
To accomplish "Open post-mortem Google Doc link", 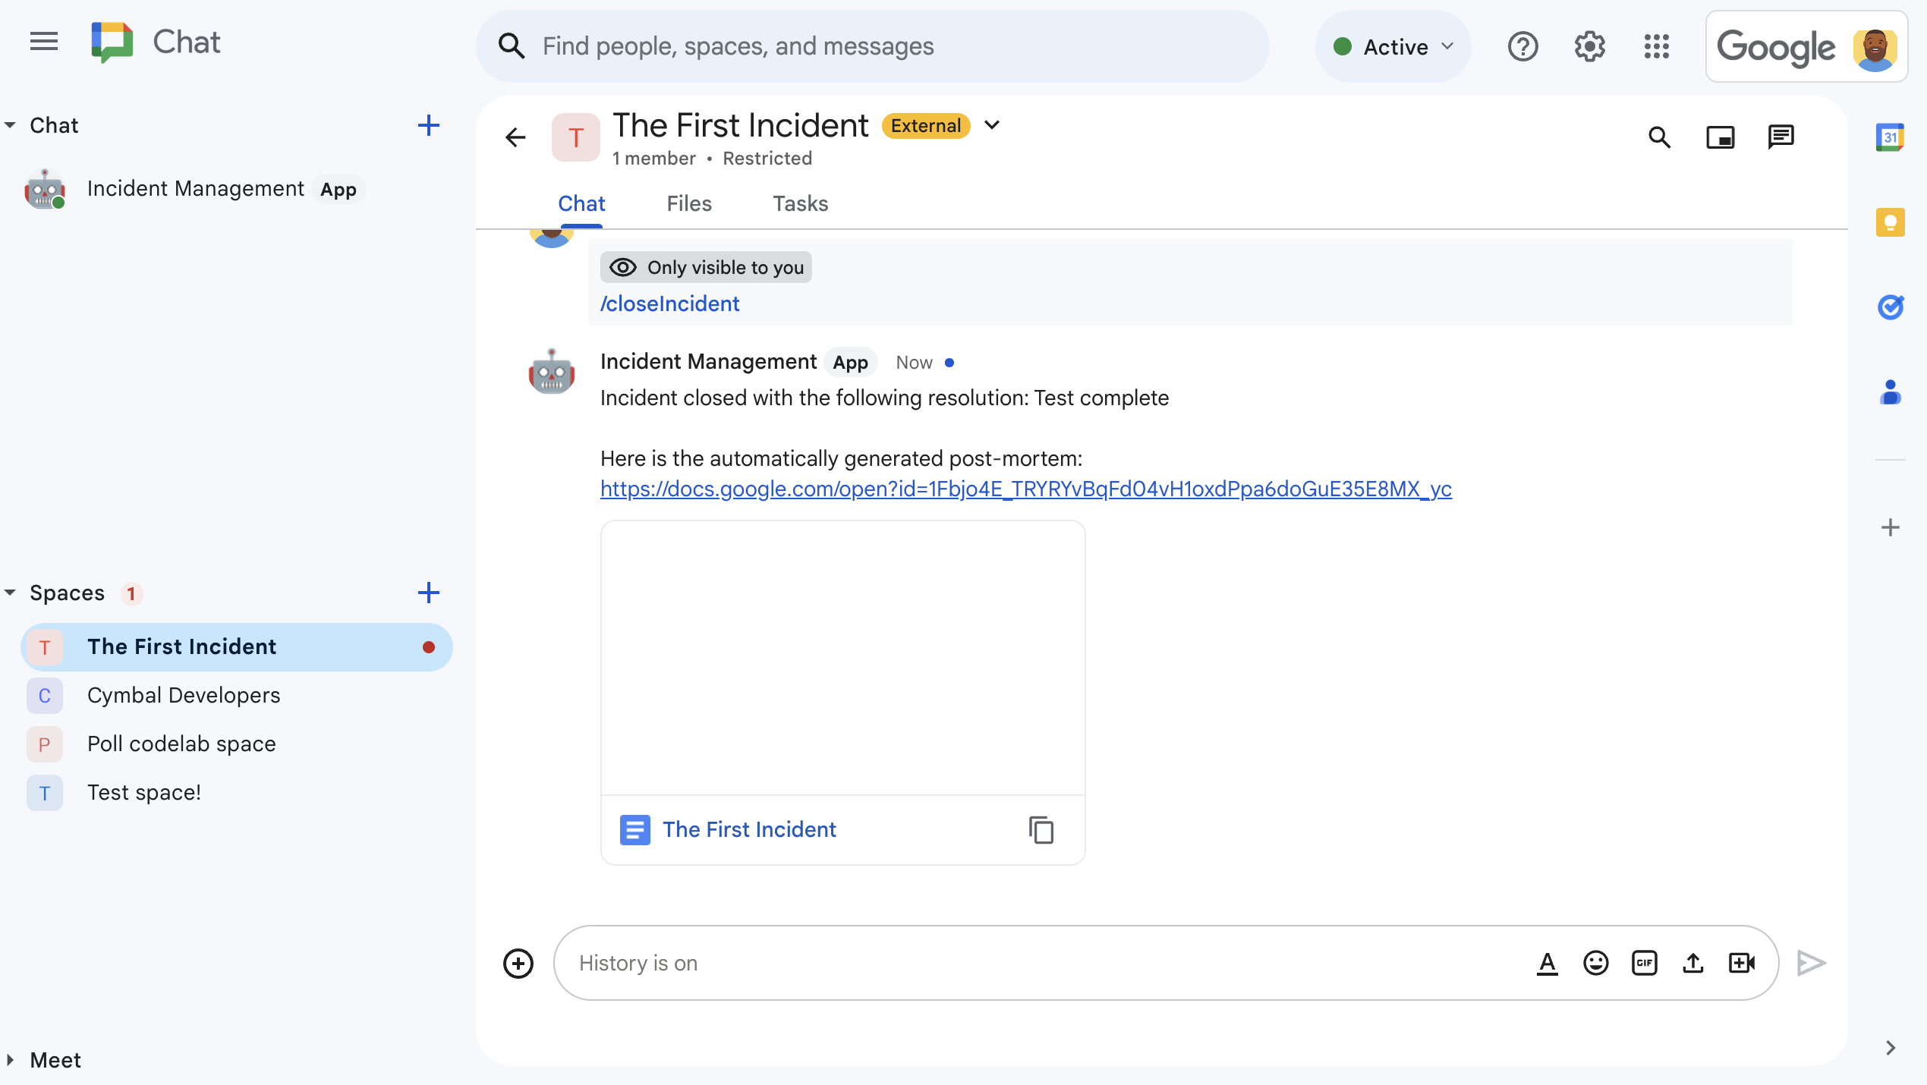I will point(1025,489).
